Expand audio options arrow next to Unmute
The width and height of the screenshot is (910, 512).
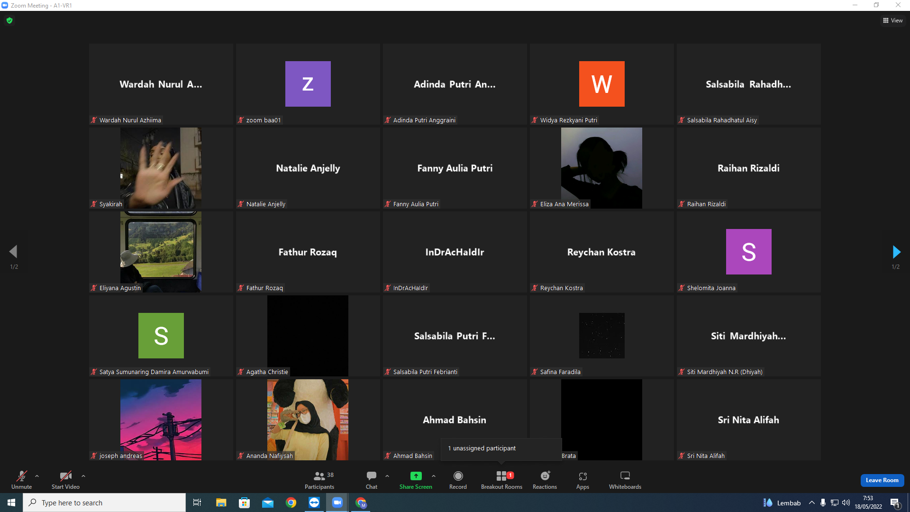pos(37,476)
